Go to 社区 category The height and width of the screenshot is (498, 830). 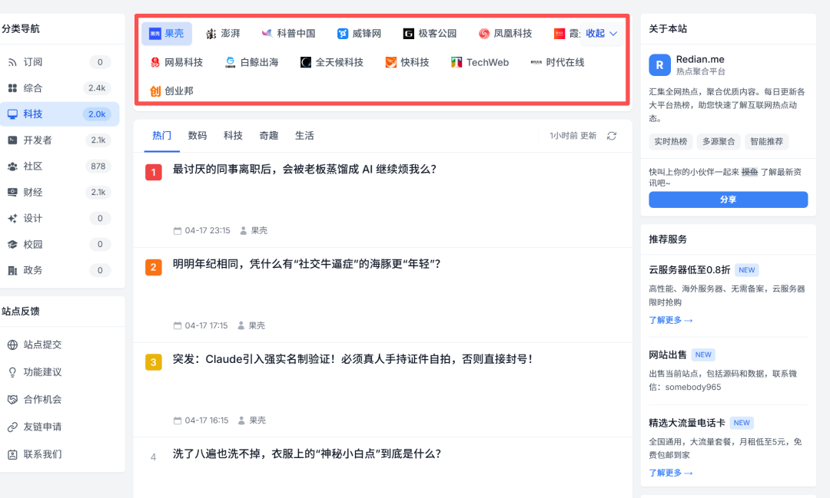pyautogui.click(x=60, y=166)
